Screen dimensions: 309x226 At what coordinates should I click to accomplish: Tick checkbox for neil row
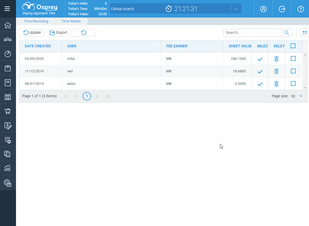click(x=293, y=71)
